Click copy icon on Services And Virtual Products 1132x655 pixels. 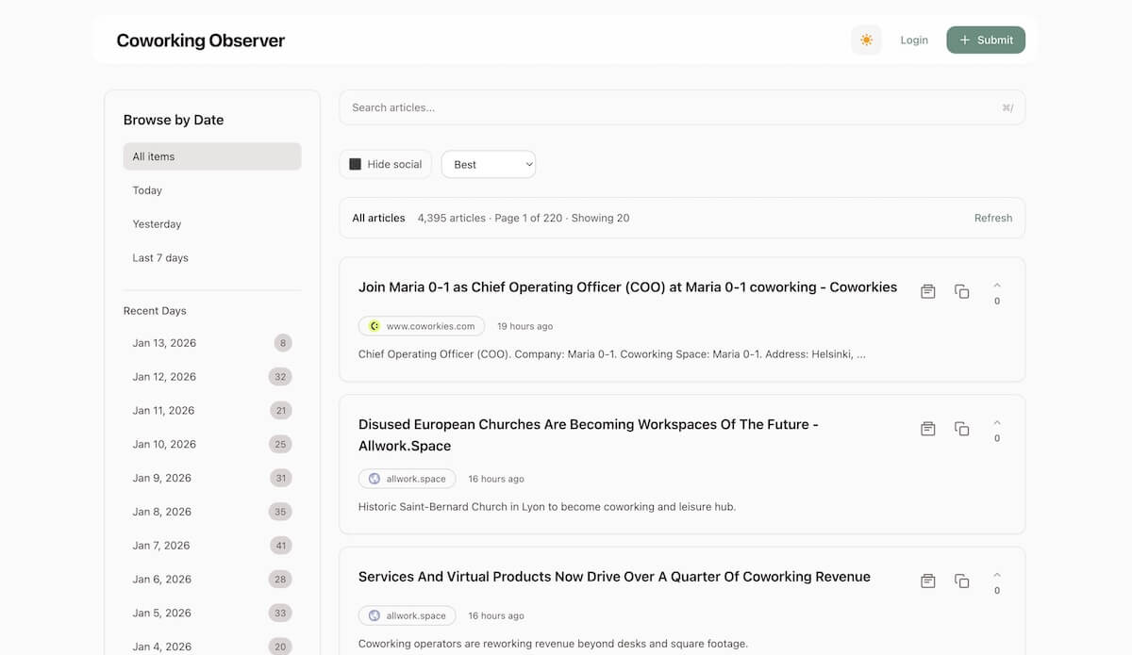[x=962, y=581]
